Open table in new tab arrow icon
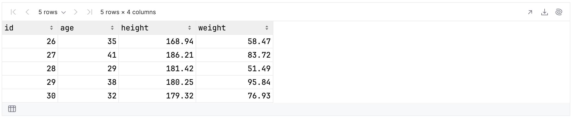 pyautogui.click(x=530, y=12)
